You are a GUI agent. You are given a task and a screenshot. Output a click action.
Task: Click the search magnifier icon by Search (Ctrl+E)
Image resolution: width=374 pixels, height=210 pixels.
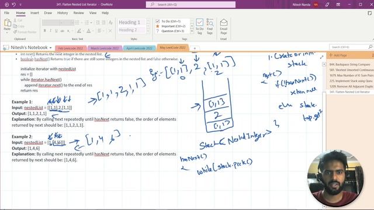point(370,47)
